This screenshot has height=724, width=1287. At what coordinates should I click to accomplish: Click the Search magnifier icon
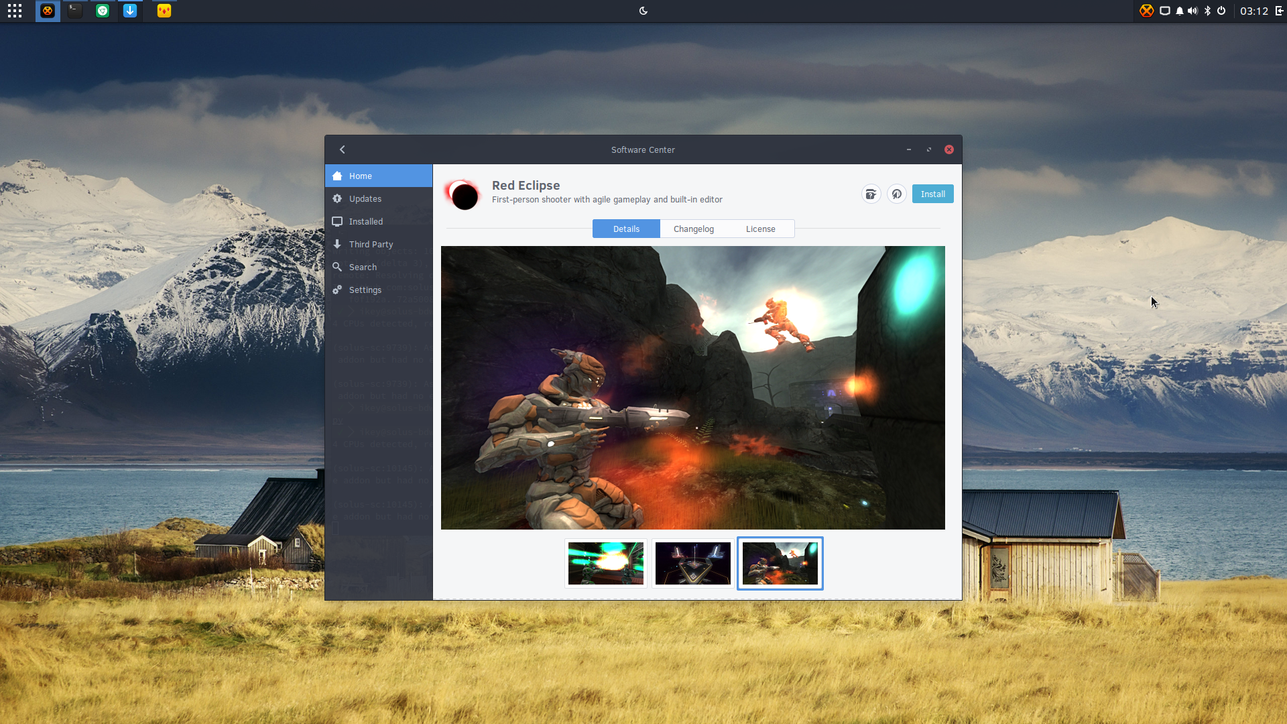point(337,267)
